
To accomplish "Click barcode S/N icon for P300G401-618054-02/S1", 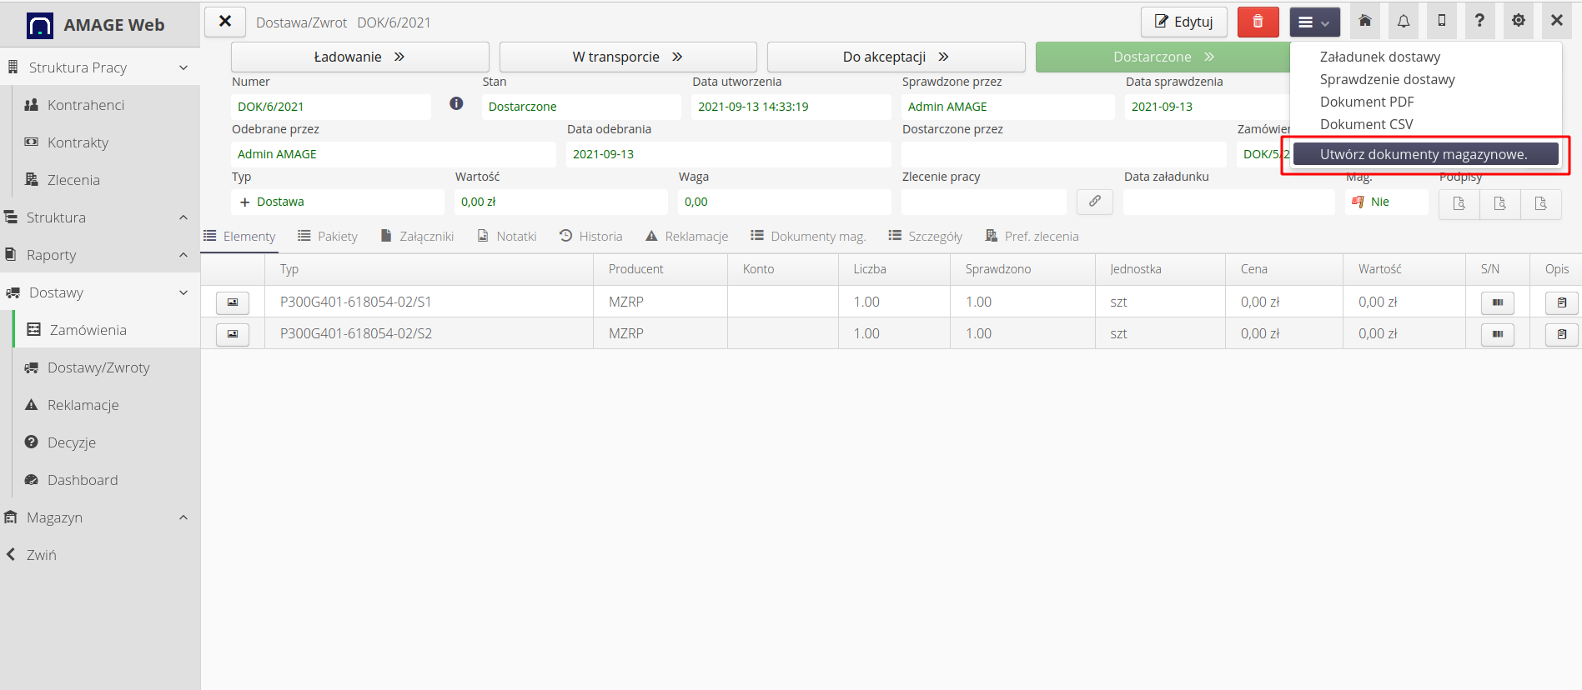I will [x=1497, y=302].
